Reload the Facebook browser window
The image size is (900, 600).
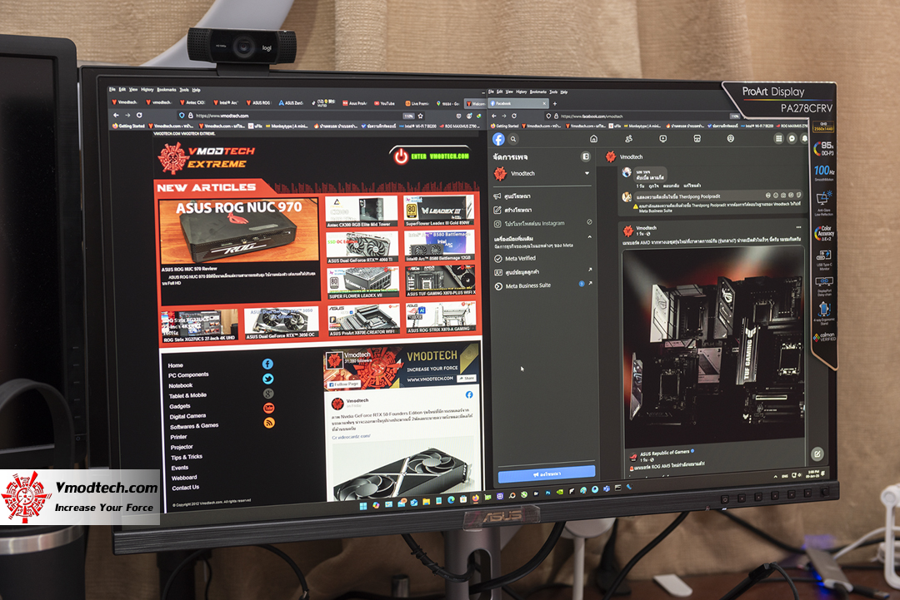click(514, 116)
